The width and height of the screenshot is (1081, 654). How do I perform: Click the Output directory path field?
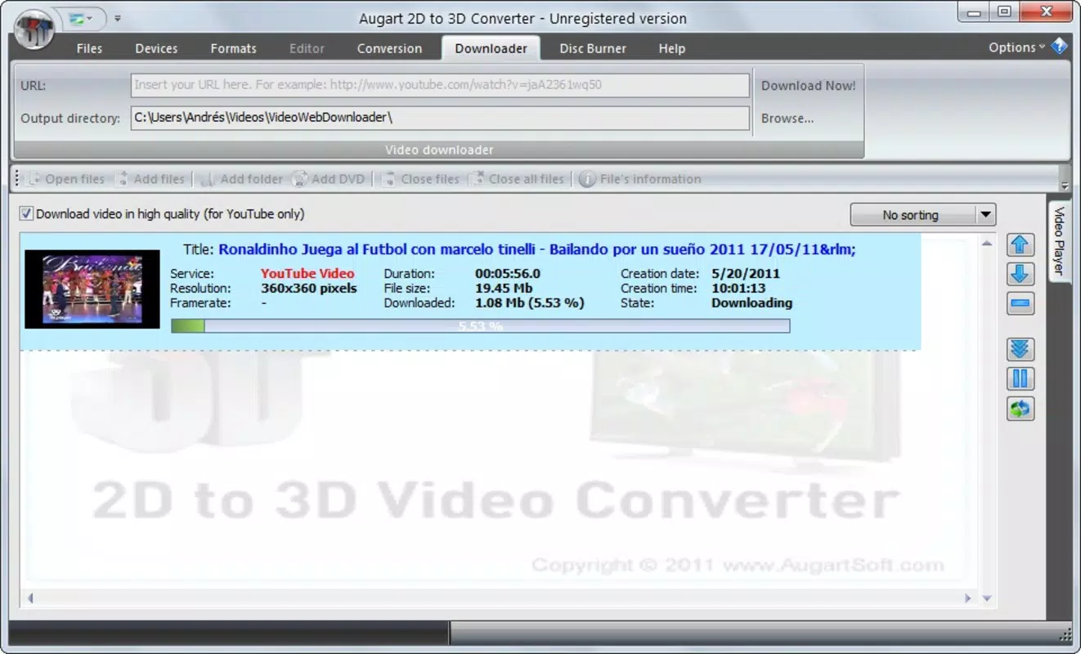440,118
